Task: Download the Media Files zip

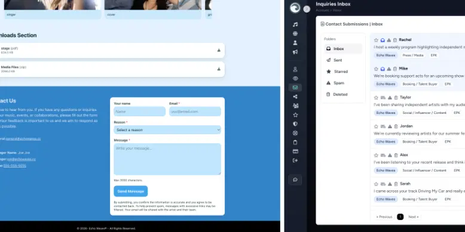Action: click(x=219, y=69)
